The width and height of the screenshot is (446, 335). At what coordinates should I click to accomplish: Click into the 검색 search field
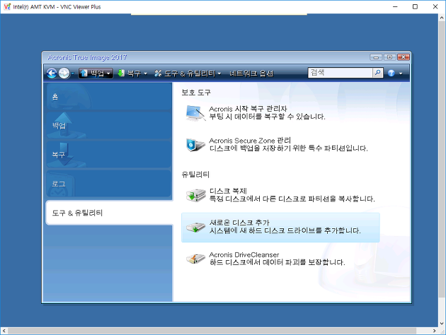tap(341, 73)
